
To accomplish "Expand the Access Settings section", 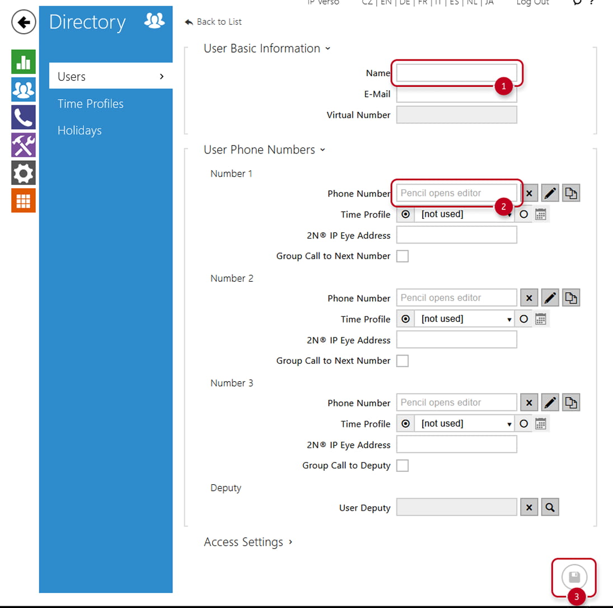I will [x=248, y=542].
